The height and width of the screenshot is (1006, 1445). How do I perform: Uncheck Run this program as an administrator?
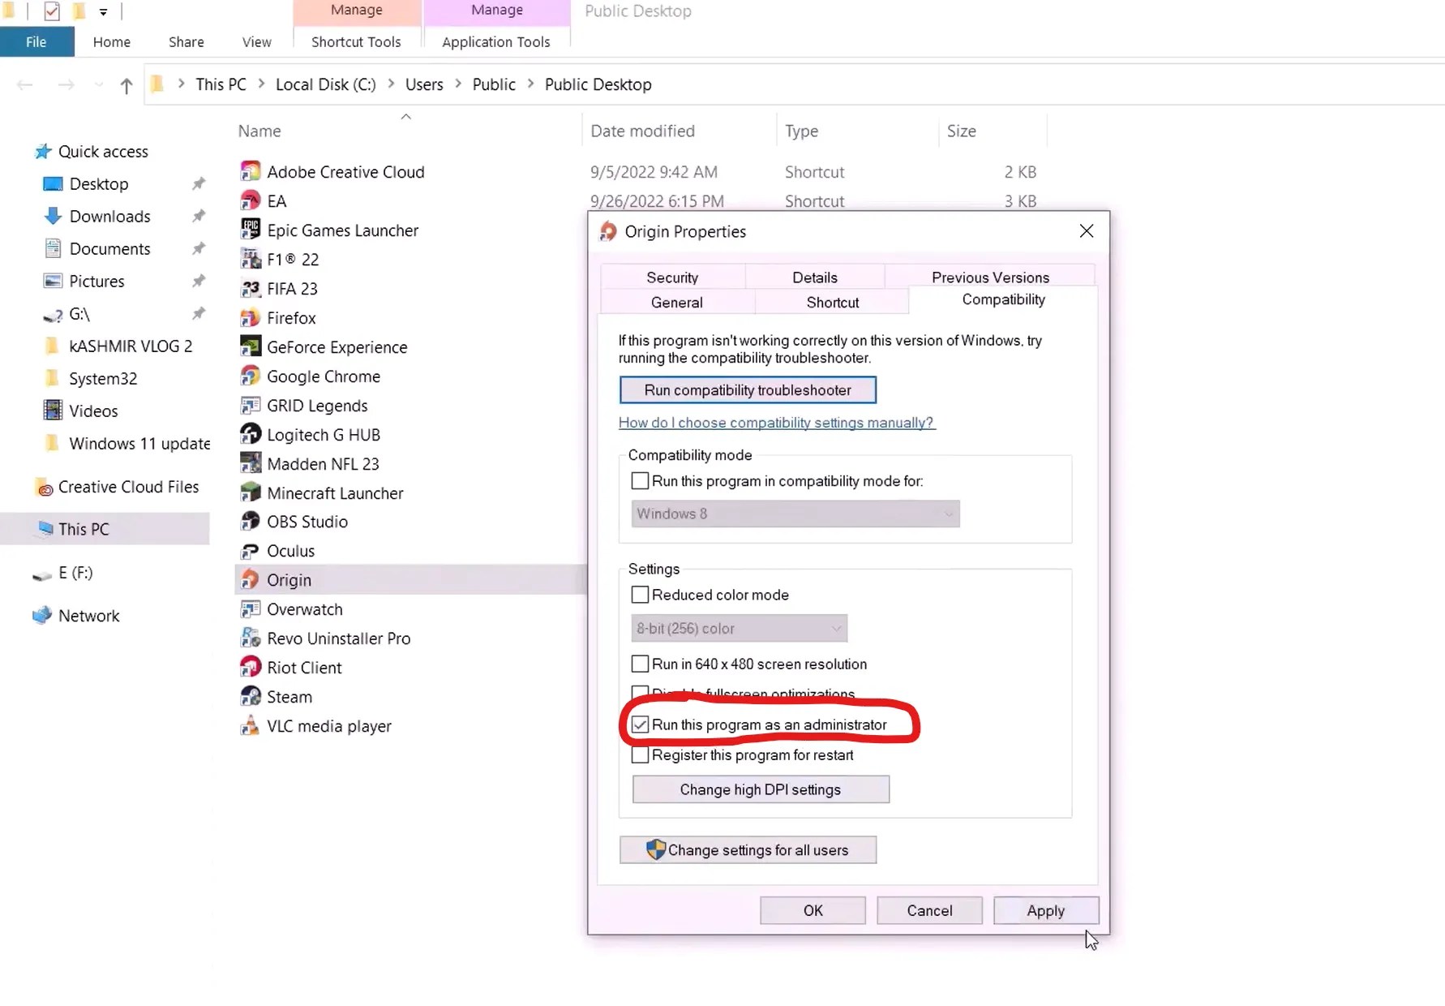point(640,724)
